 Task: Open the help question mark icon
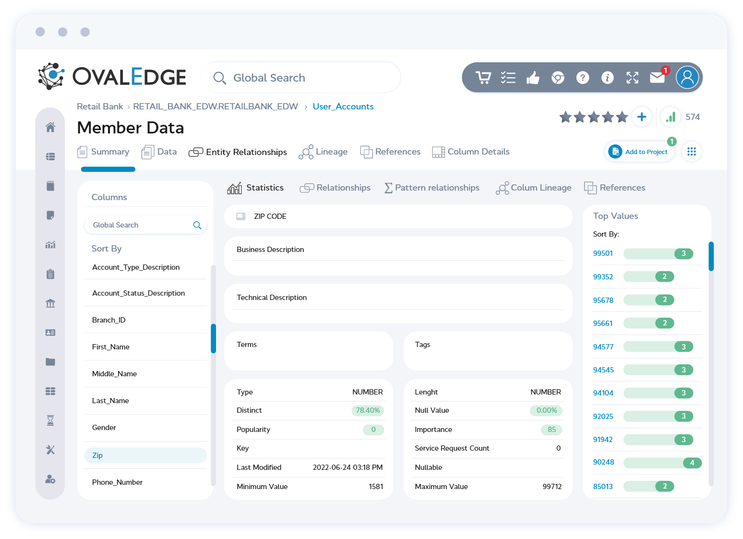[x=583, y=77]
